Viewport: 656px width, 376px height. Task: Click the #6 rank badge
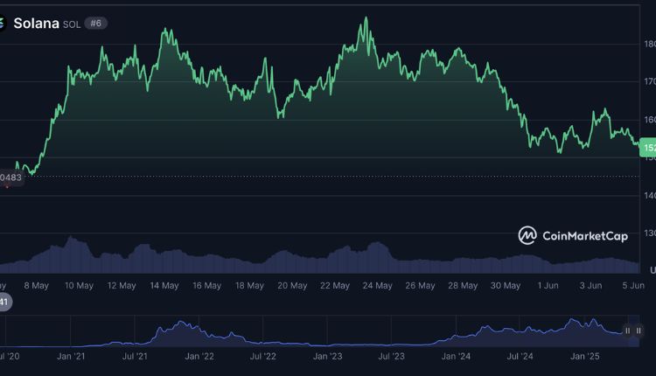point(96,24)
